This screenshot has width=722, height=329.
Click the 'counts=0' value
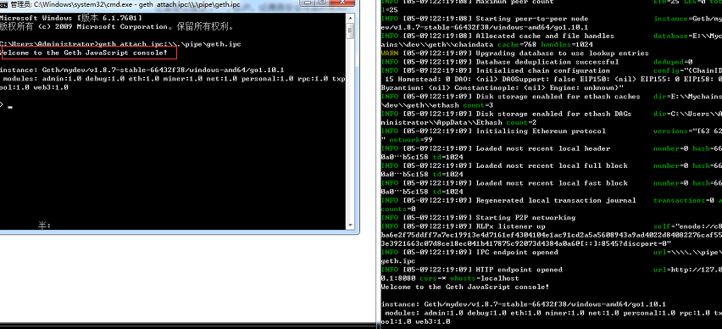tap(398, 209)
